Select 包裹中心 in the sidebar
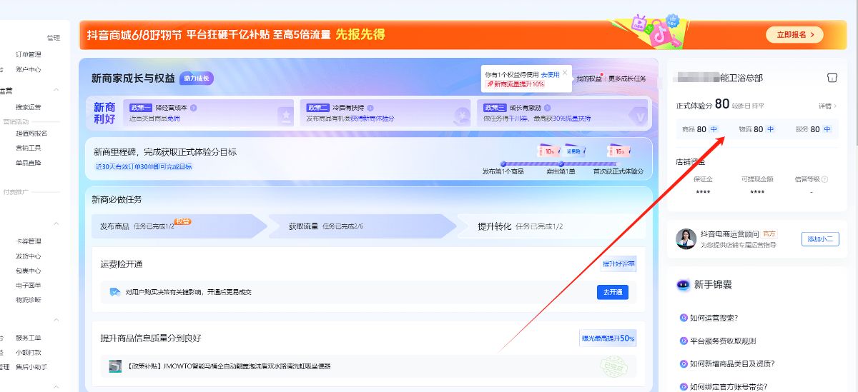The image size is (858, 392). [x=29, y=271]
